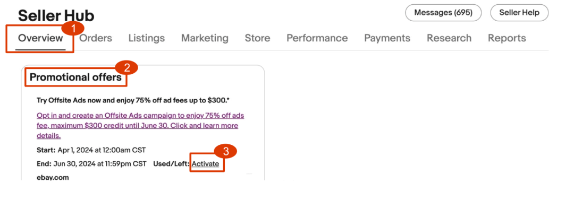Viewport: 574px width, 200px height.
Task: Click the ebay.com label in offer card
Action: point(53,178)
